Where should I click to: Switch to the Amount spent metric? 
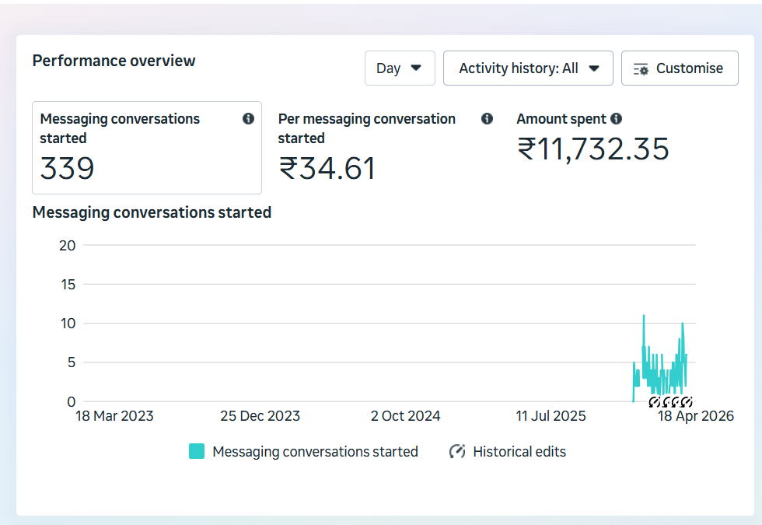(x=593, y=140)
